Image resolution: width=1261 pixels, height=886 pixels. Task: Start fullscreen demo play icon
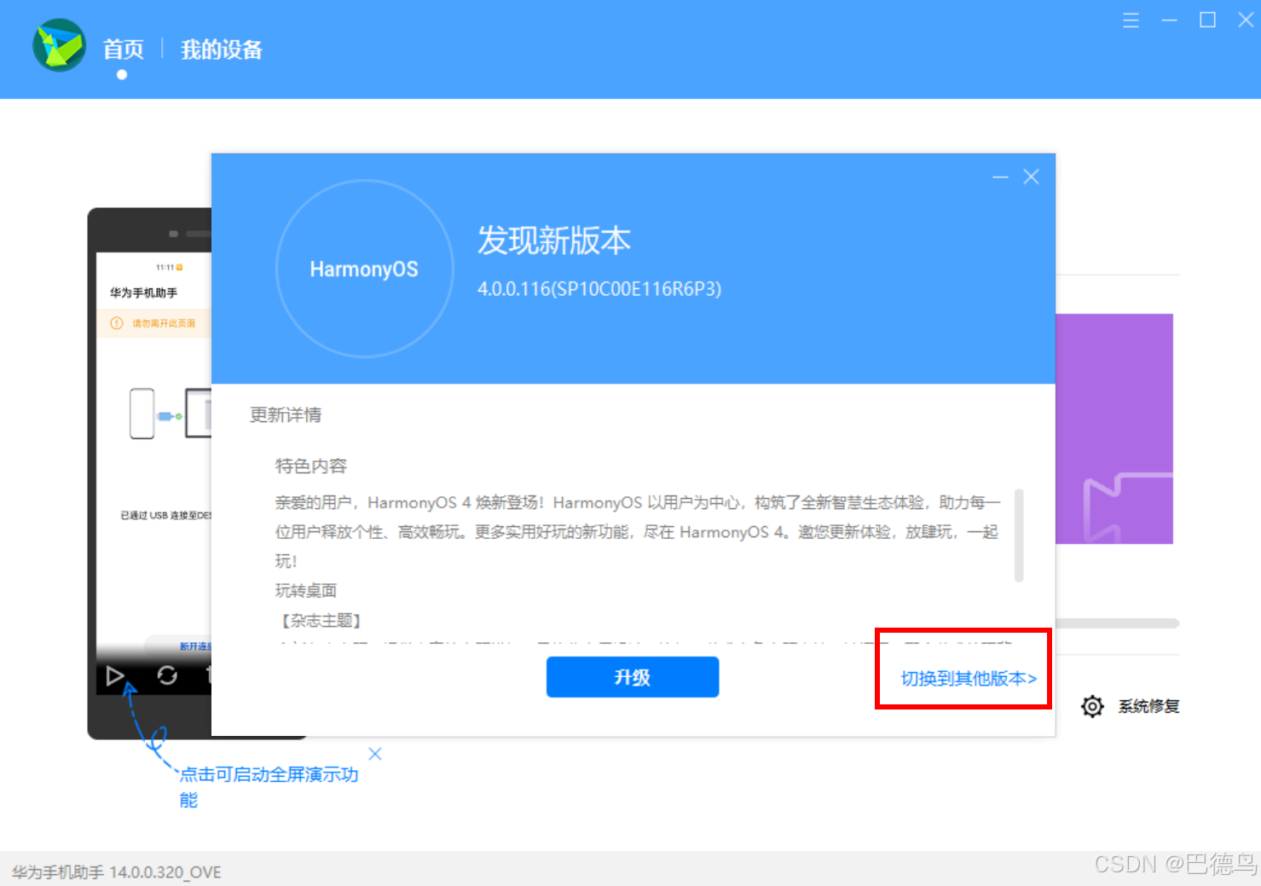[x=115, y=676]
